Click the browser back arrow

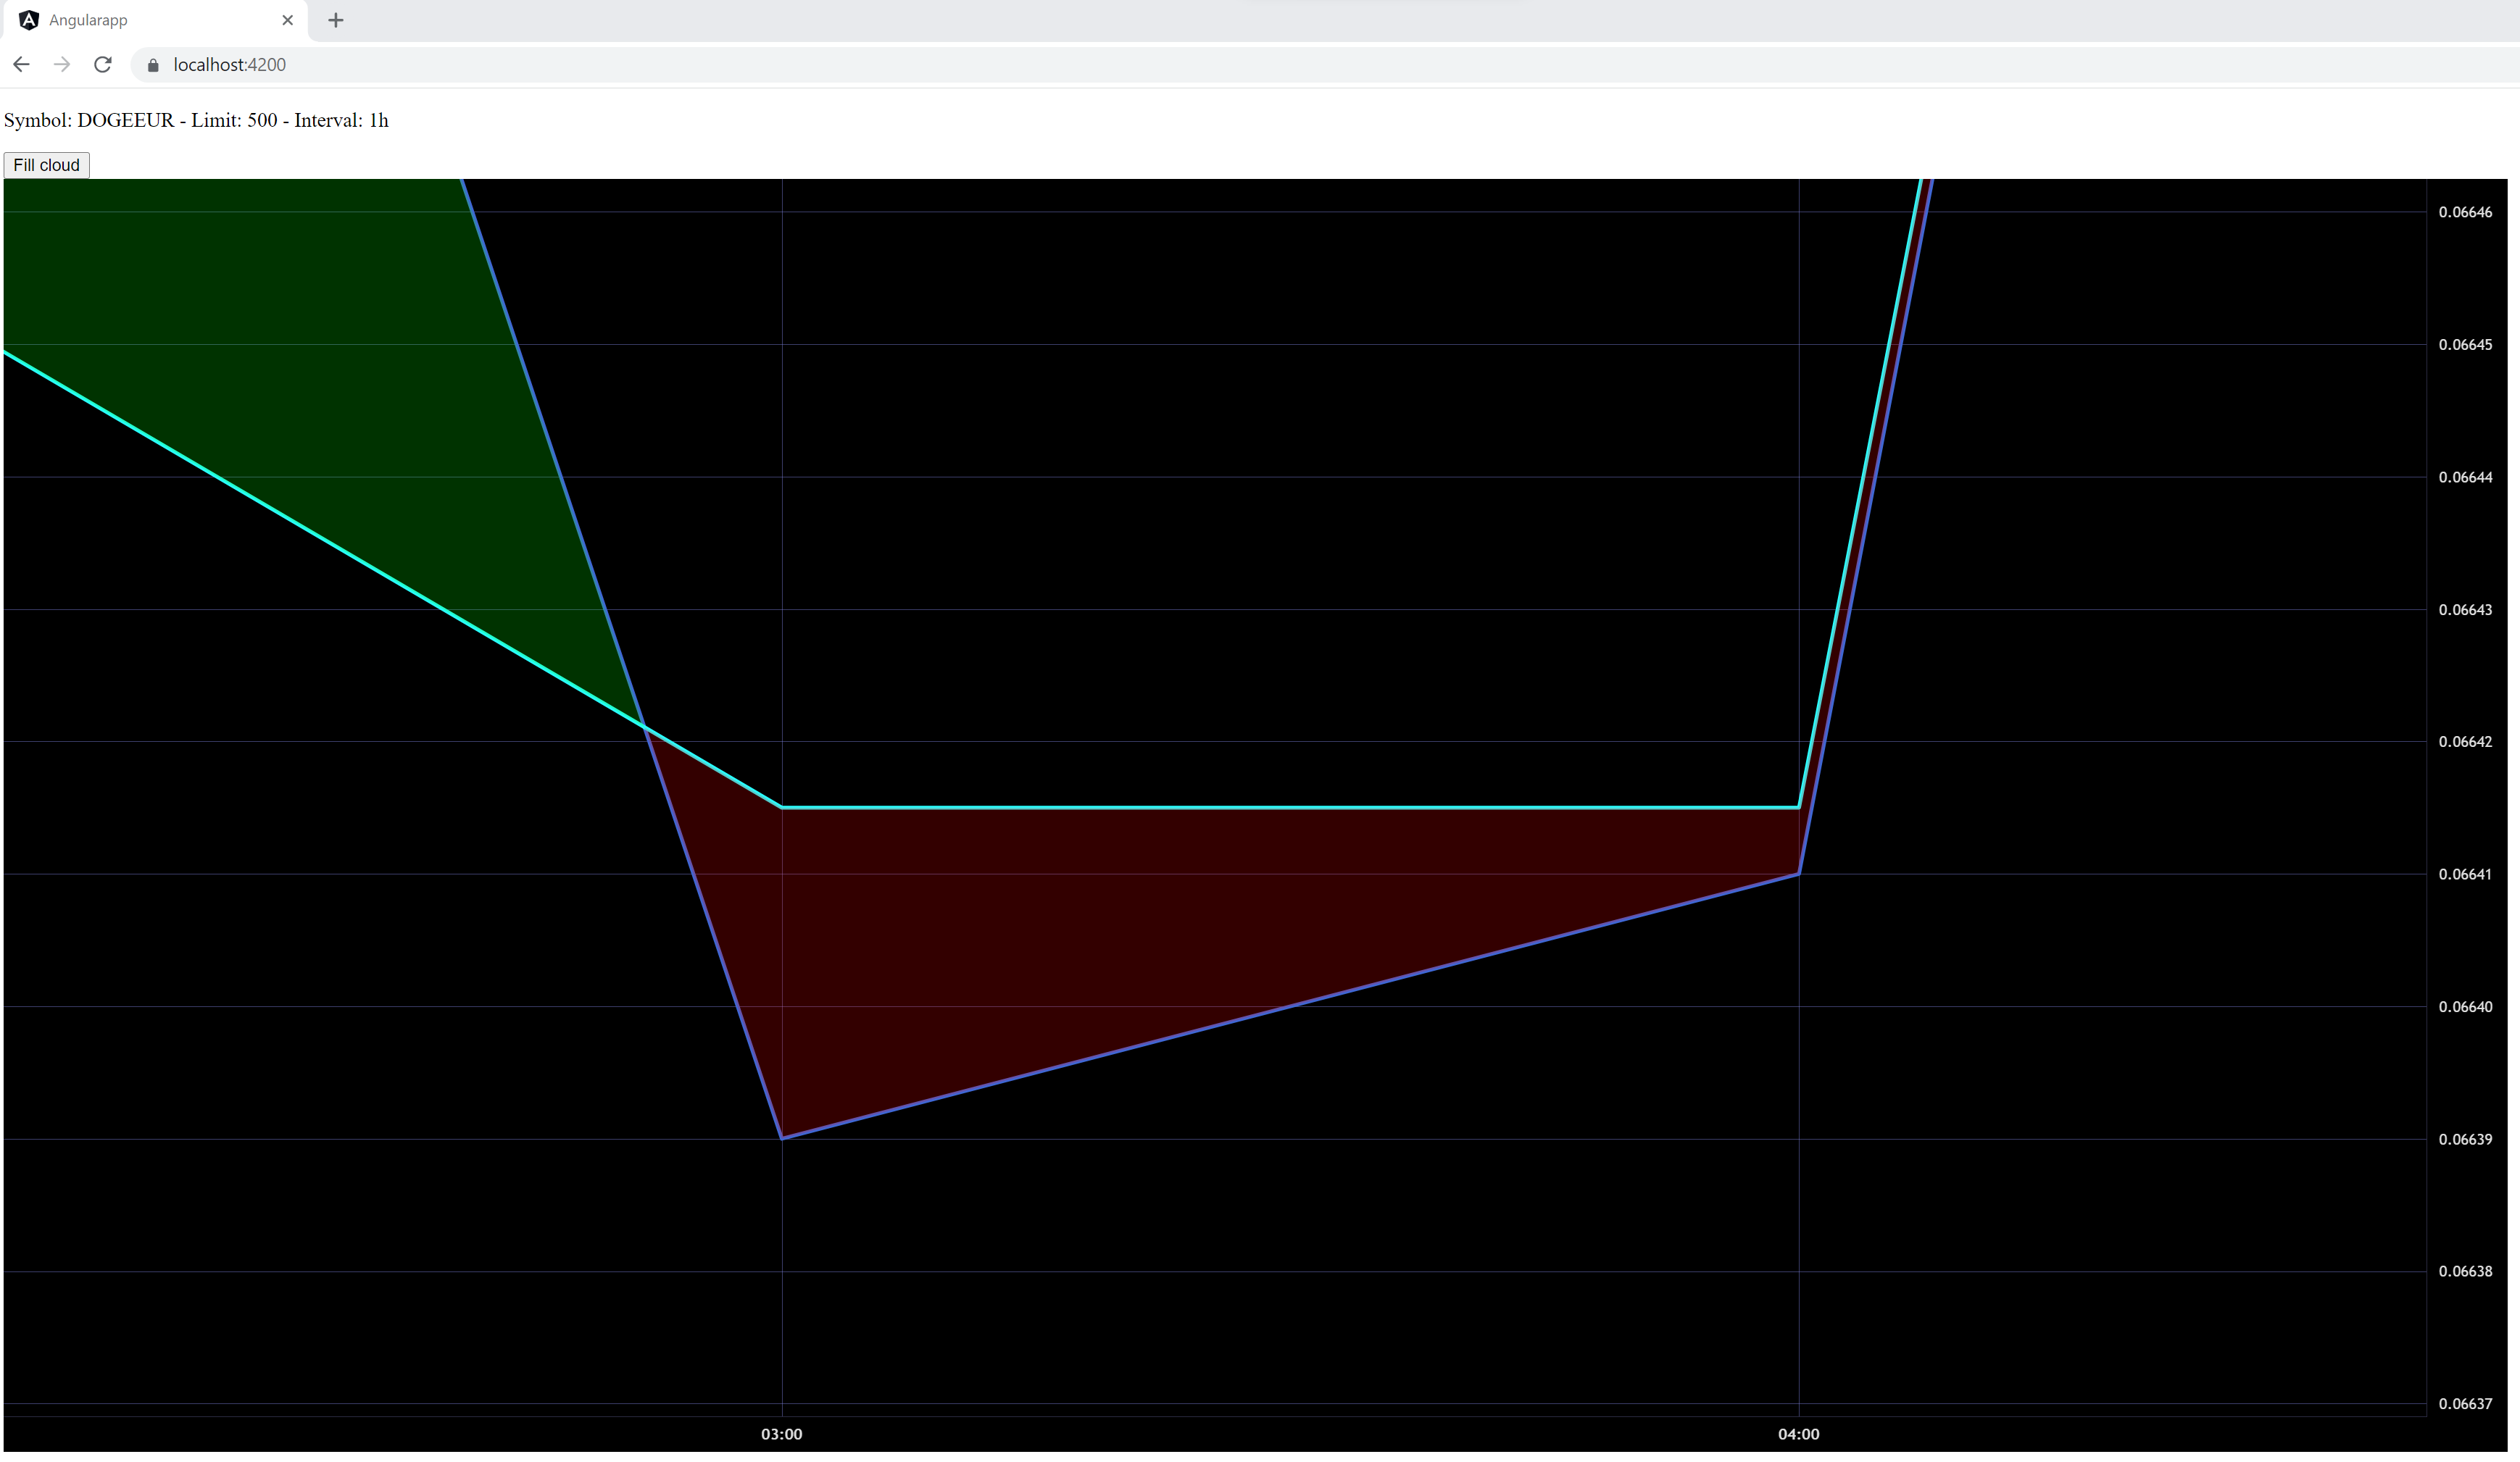click(21, 64)
